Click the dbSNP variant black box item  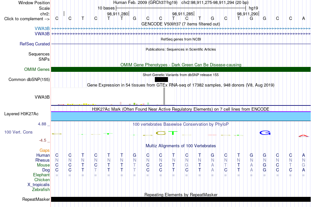coord(161,80)
